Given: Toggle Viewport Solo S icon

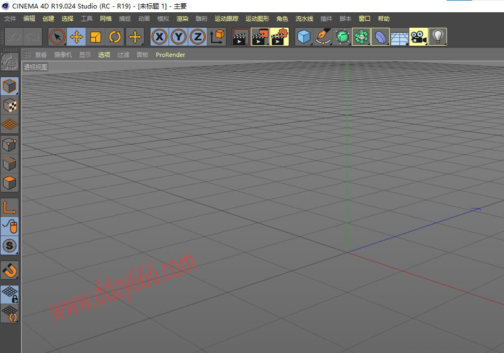Looking at the screenshot, I should [10, 246].
